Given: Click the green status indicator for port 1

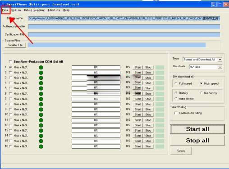Looking at the screenshot, I should [41, 68].
